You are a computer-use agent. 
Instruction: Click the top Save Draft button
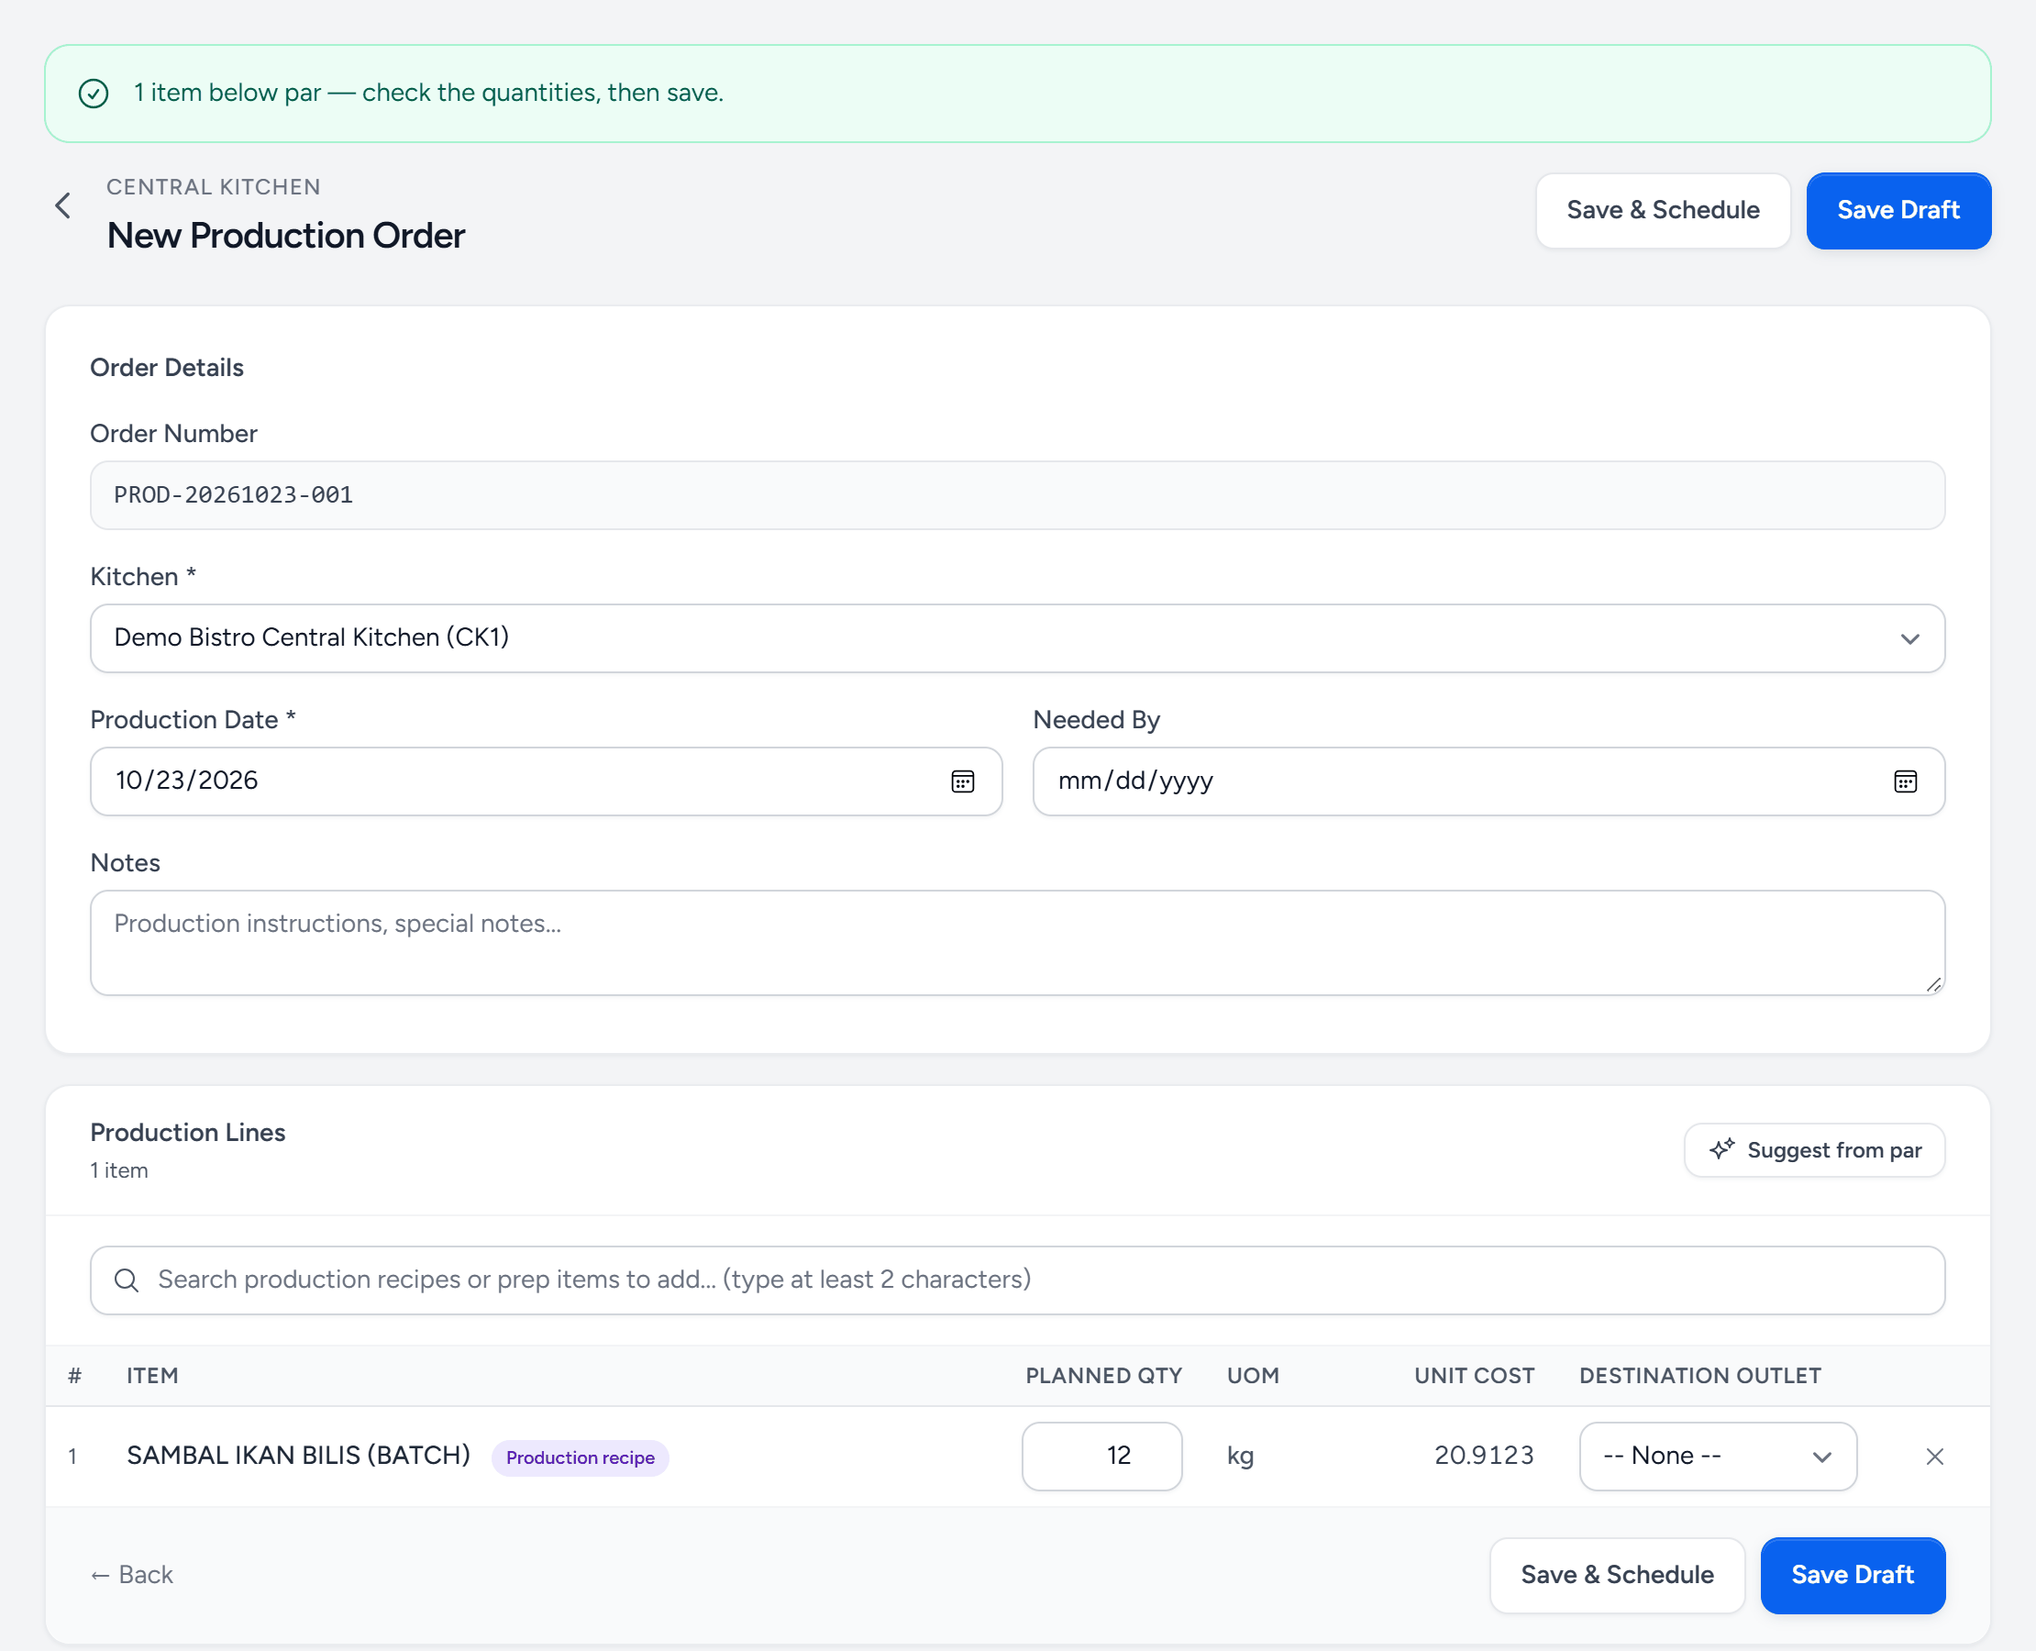coord(1898,210)
